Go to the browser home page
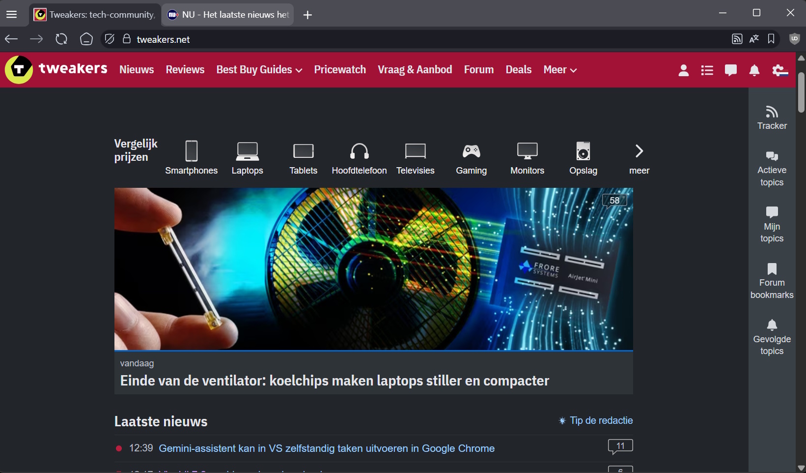 click(x=86, y=39)
